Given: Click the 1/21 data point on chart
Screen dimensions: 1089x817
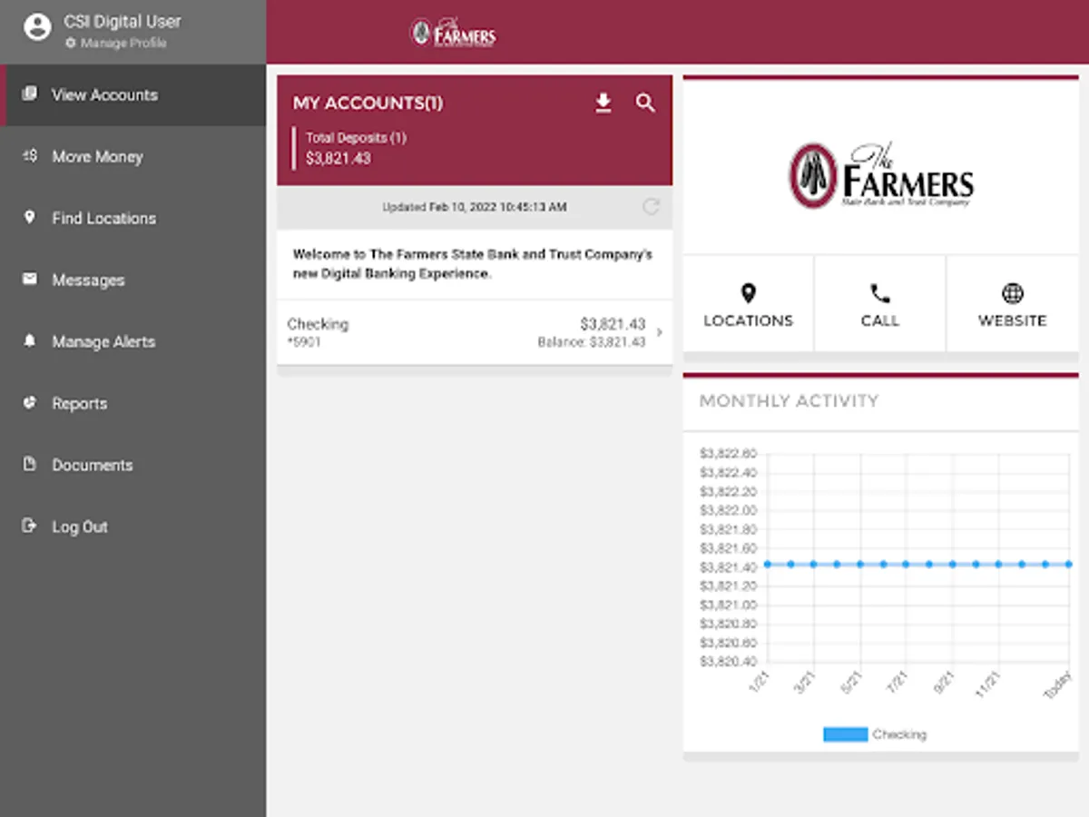Looking at the screenshot, I should (768, 564).
